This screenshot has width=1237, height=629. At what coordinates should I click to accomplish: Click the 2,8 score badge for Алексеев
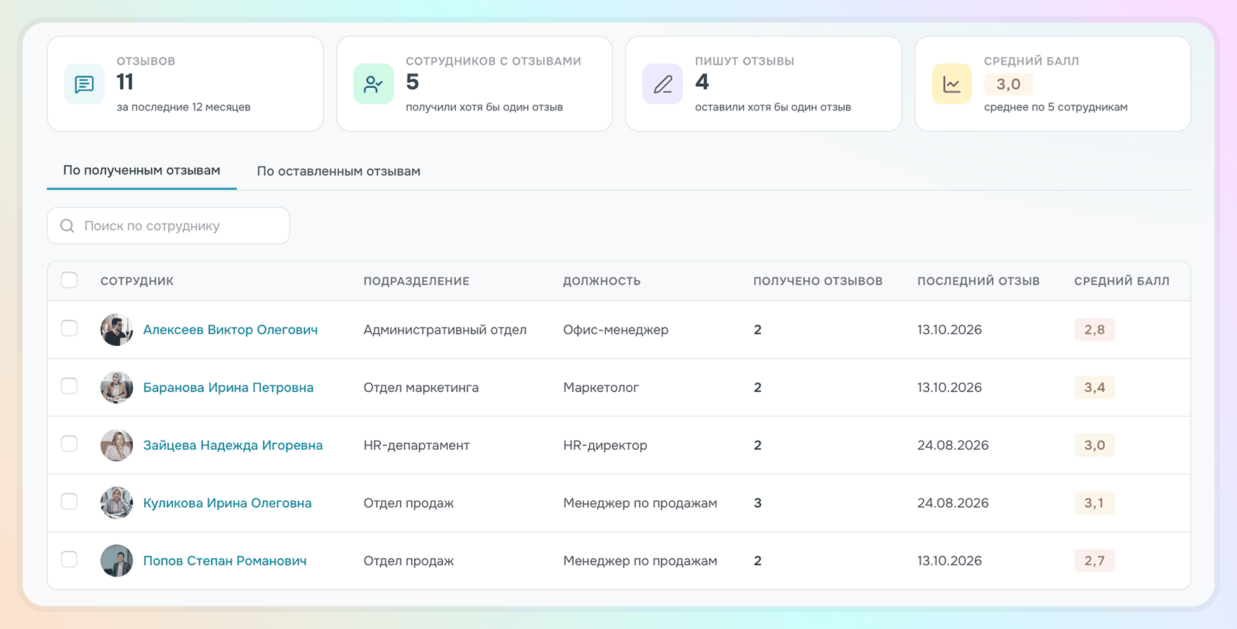1094,330
